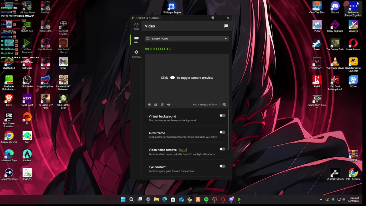Expand the Auto frame options chevron
Screen dimensions: 366x206
click(x=147, y=133)
